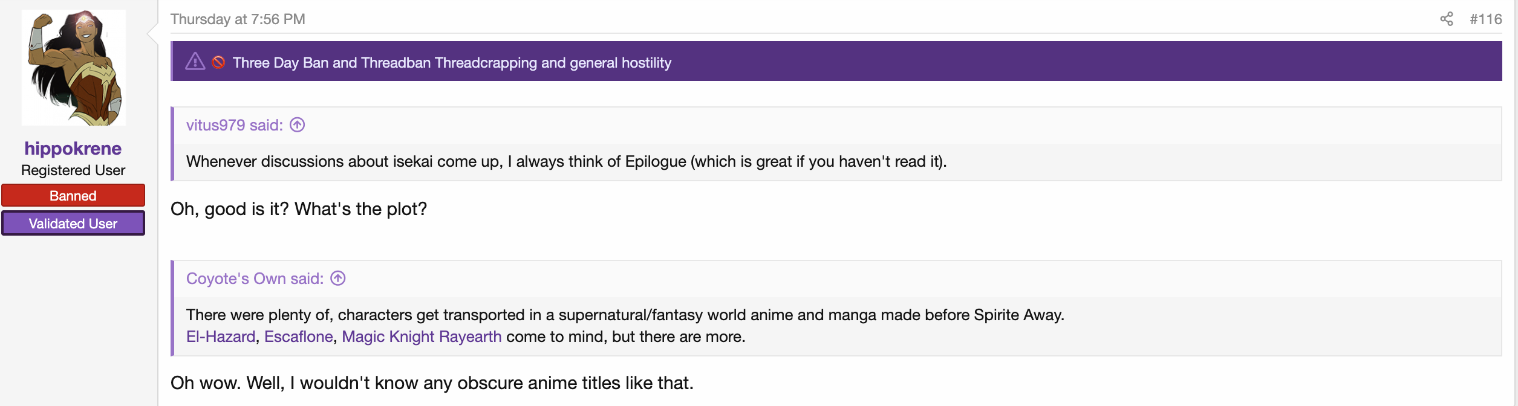Open the post number #116 permalink
The height and width of the screenshot is (406, 1518).
coord(1485,19)
